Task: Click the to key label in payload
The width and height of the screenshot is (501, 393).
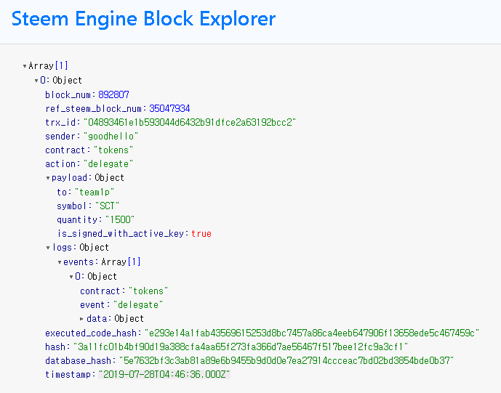Action: pyautogui.click(x=62, y=193)
